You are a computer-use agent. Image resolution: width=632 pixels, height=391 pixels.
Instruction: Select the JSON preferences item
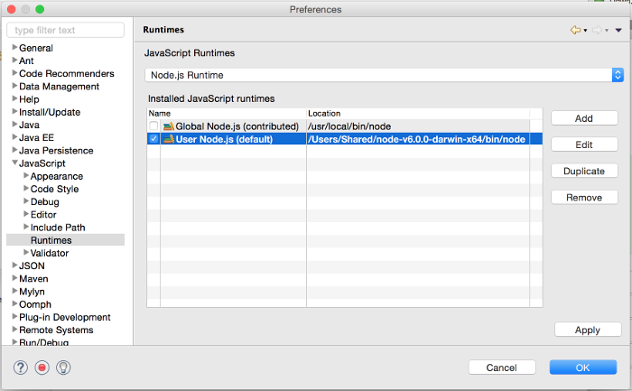32,265
